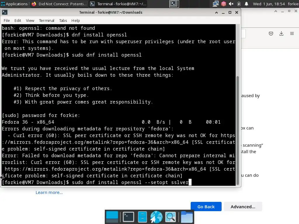Shade the terminal window with the up arrow button

(x=216, y=13)
